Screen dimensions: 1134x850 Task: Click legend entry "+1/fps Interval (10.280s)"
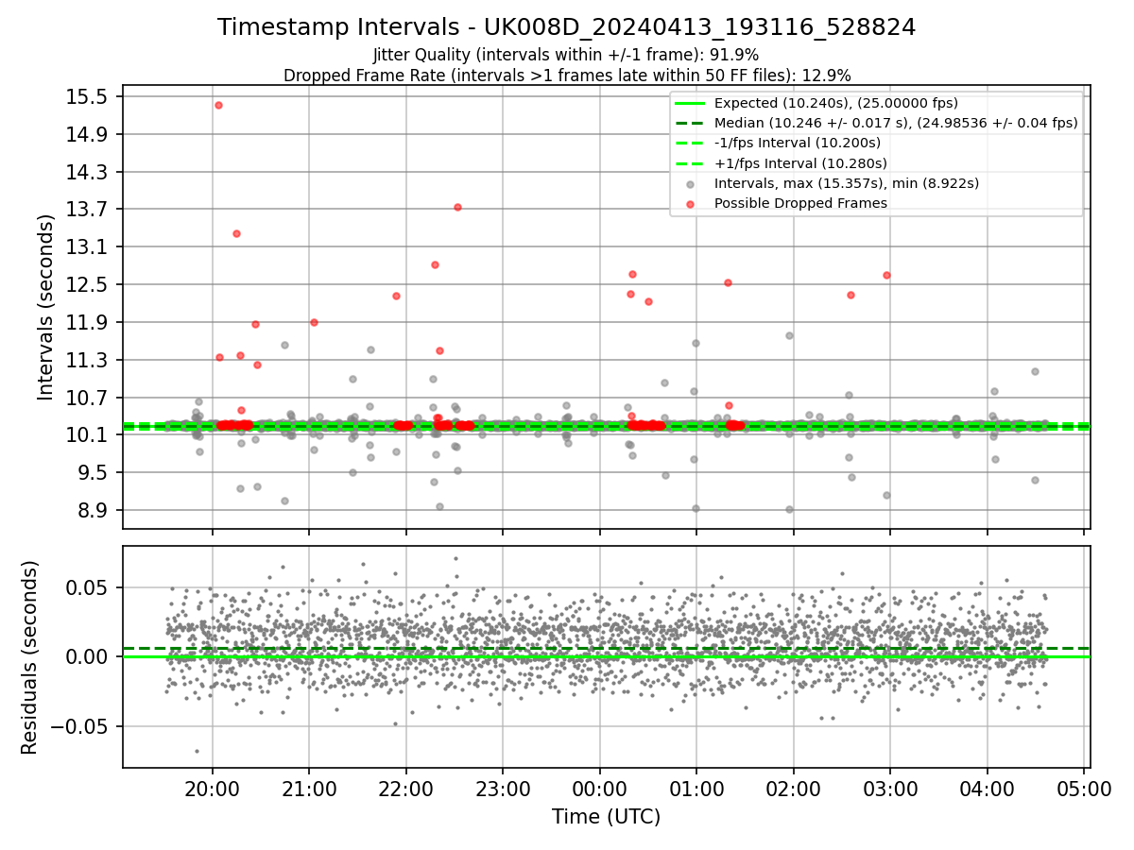coord(800,163)
